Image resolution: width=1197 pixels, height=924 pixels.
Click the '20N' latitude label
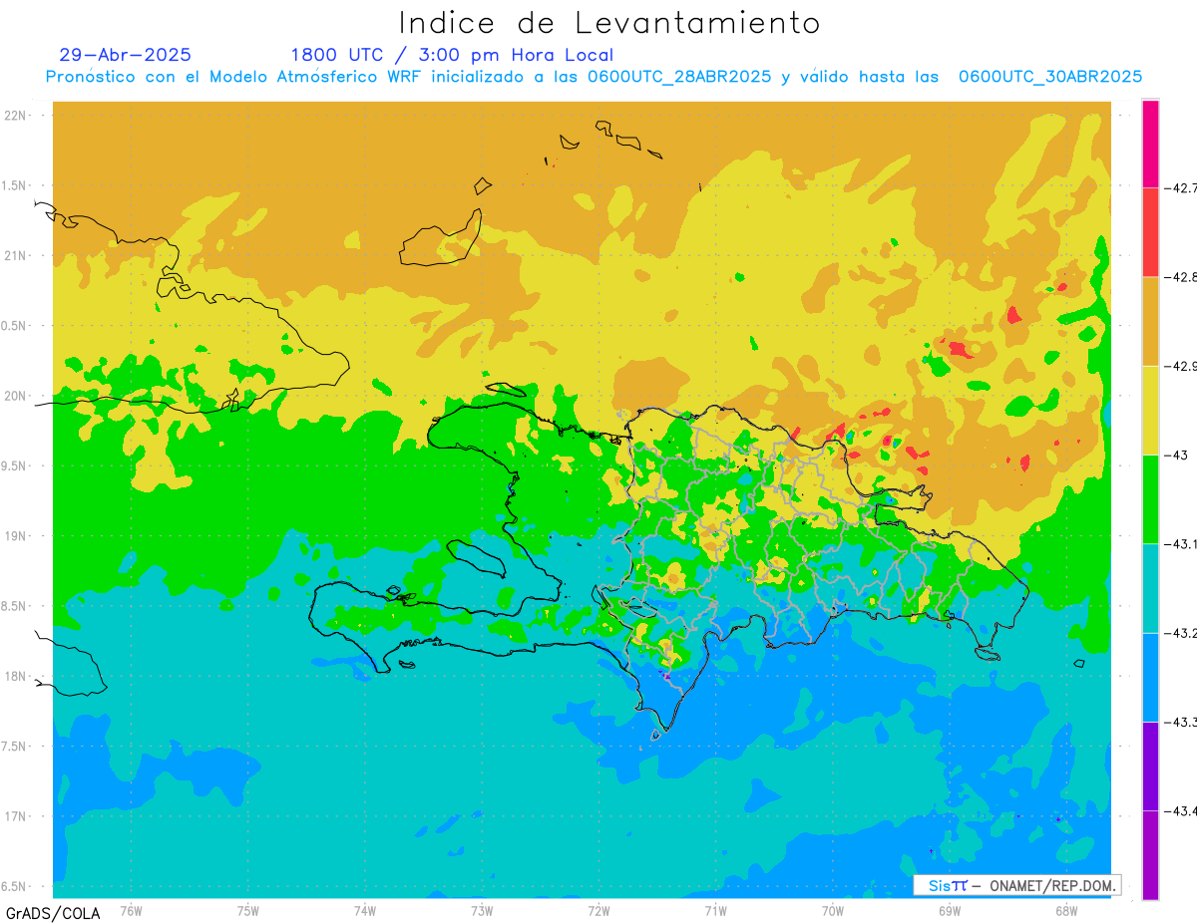(x=17, y=396)
